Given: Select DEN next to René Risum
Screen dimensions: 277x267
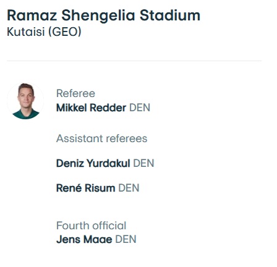Looking at the screenshot, I should [129, 188].
